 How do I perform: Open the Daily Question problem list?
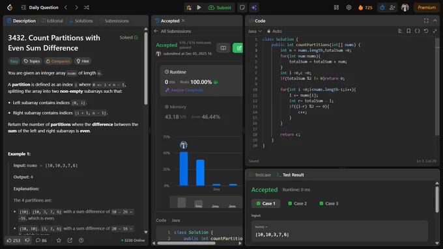pos(40,8)
